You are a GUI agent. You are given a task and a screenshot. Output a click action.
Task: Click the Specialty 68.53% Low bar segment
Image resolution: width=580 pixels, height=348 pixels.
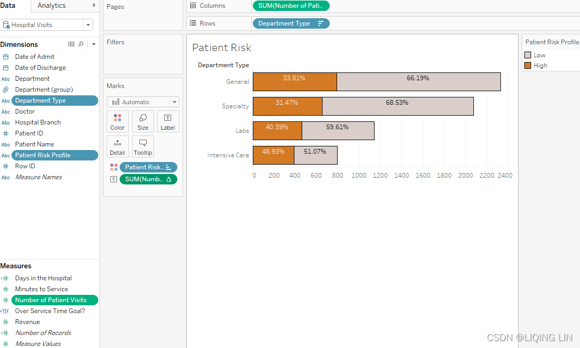click(x=397, y=106)
